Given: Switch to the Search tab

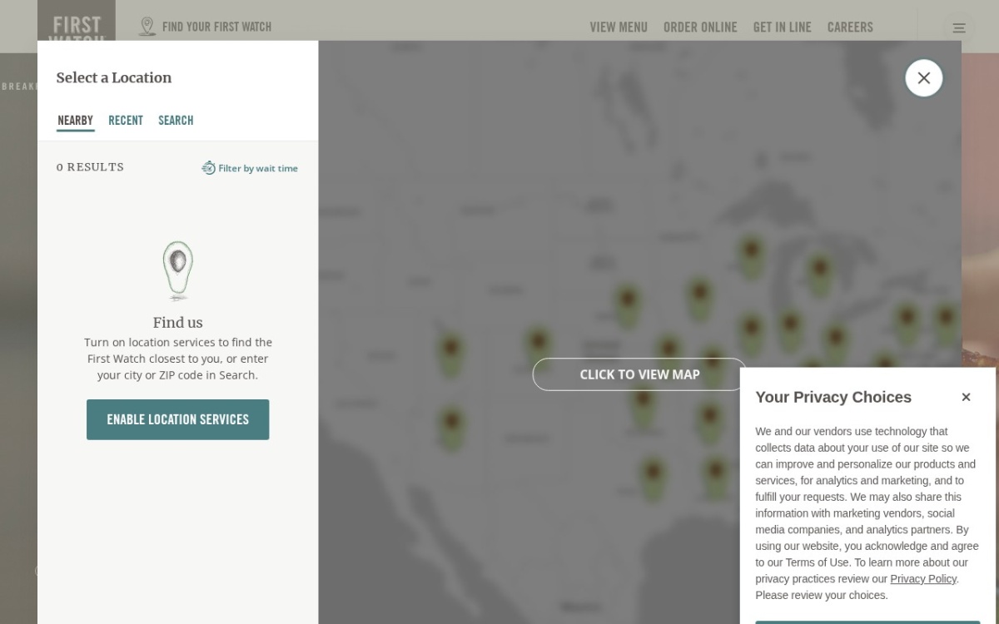Looking at the screenshot, I should (176, 121).
